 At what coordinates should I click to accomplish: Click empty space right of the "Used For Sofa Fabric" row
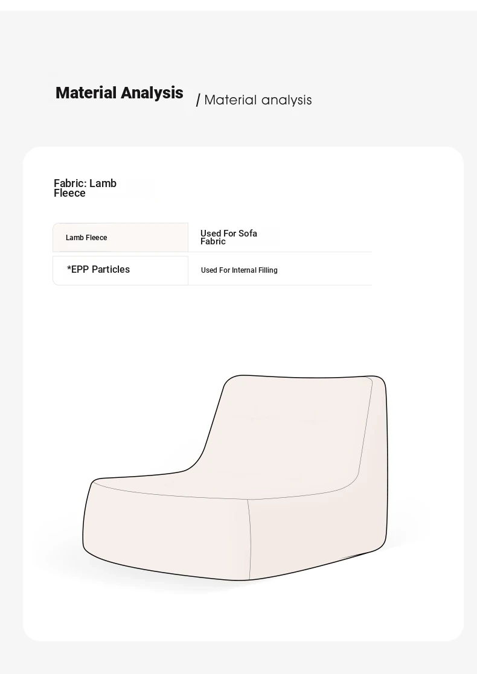coord(326,237)
